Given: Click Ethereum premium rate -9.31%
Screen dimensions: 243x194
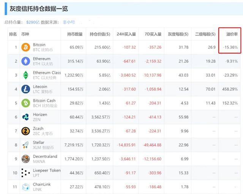Looking at the screenshot, I should (x=231, y=61).
